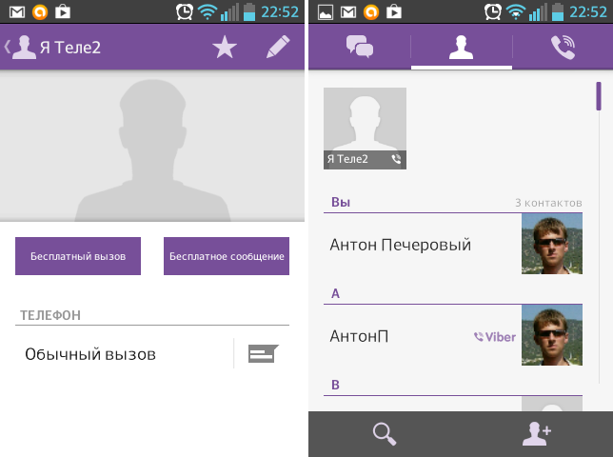
Task: Tap the add contact icon
Action: (537, 434)
